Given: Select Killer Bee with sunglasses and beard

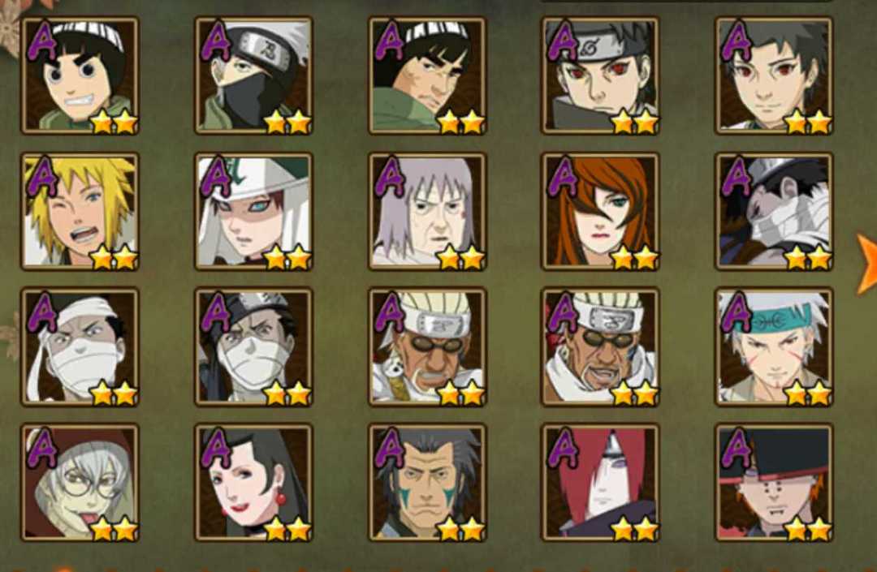Looking at the screenshot, I should pos(600,346).
